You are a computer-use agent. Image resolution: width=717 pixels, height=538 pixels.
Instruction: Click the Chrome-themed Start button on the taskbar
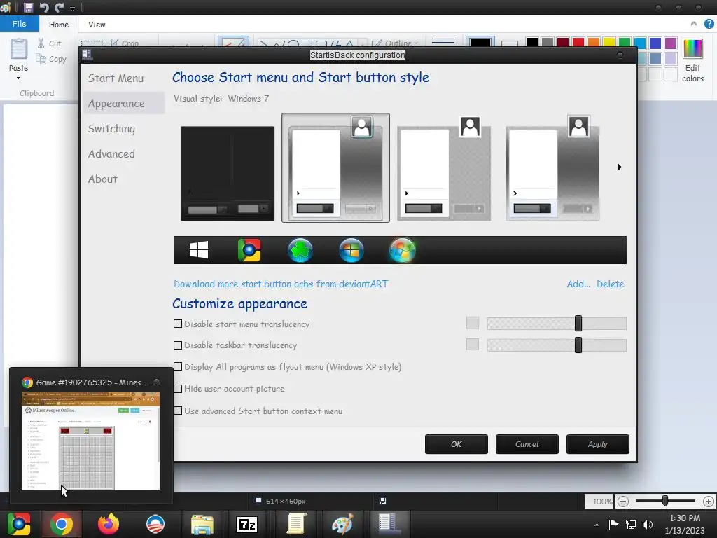(x=19, y=524)
